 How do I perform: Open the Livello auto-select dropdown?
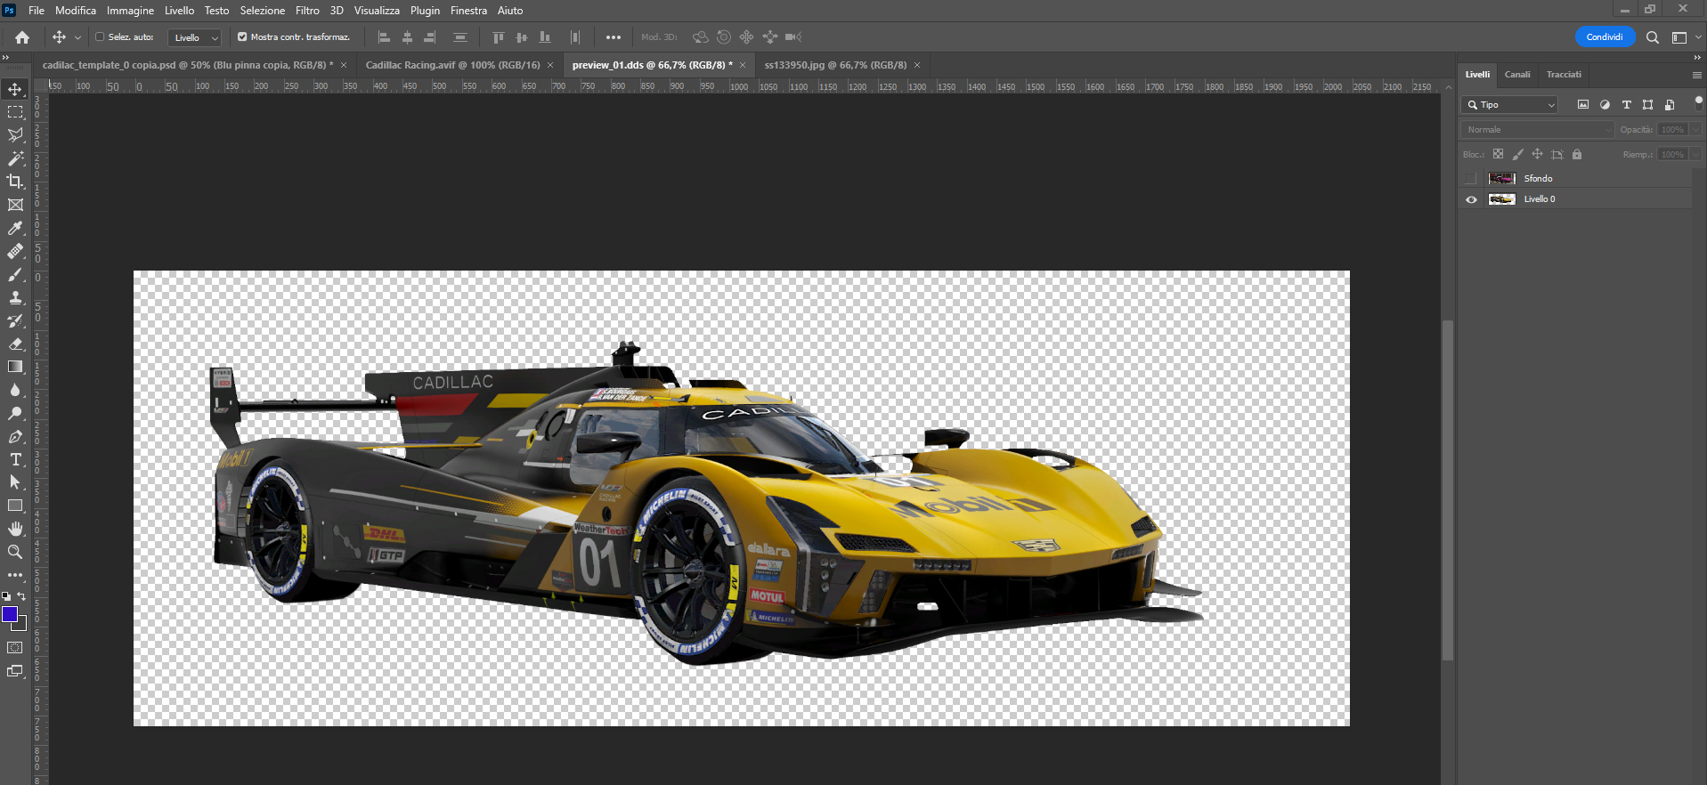195,37
